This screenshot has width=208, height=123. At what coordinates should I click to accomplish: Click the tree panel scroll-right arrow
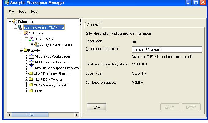point(76,115)
